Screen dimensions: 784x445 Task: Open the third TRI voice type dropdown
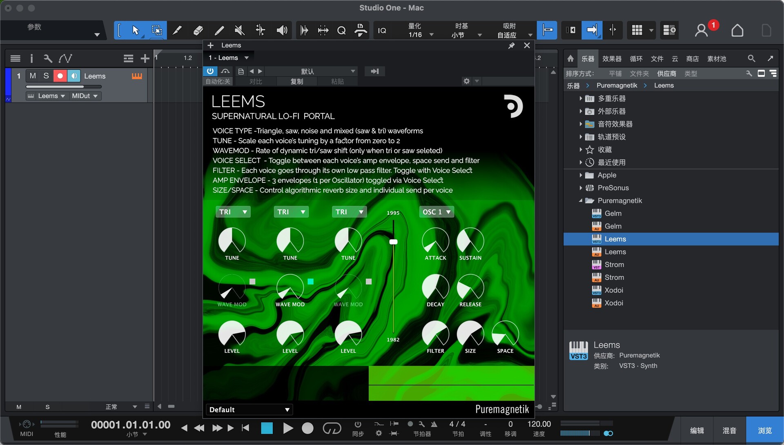(x=350, y=212)
